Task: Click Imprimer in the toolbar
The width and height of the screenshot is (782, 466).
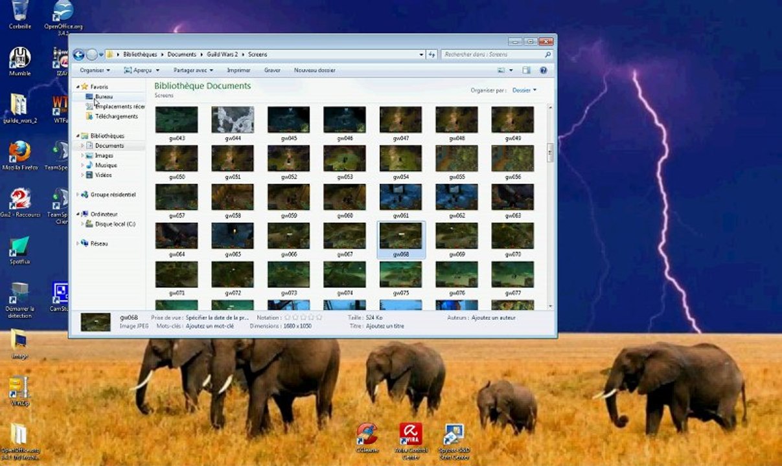Action: click(x=238, y=70)
